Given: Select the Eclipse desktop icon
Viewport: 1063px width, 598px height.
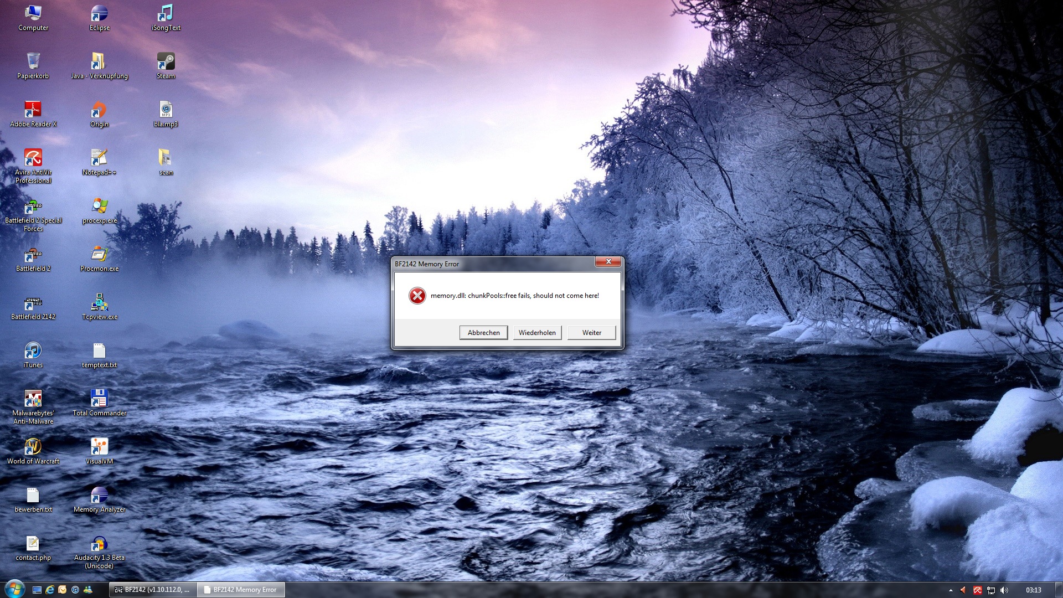Looking at the screenshot, I should (99, 14).
